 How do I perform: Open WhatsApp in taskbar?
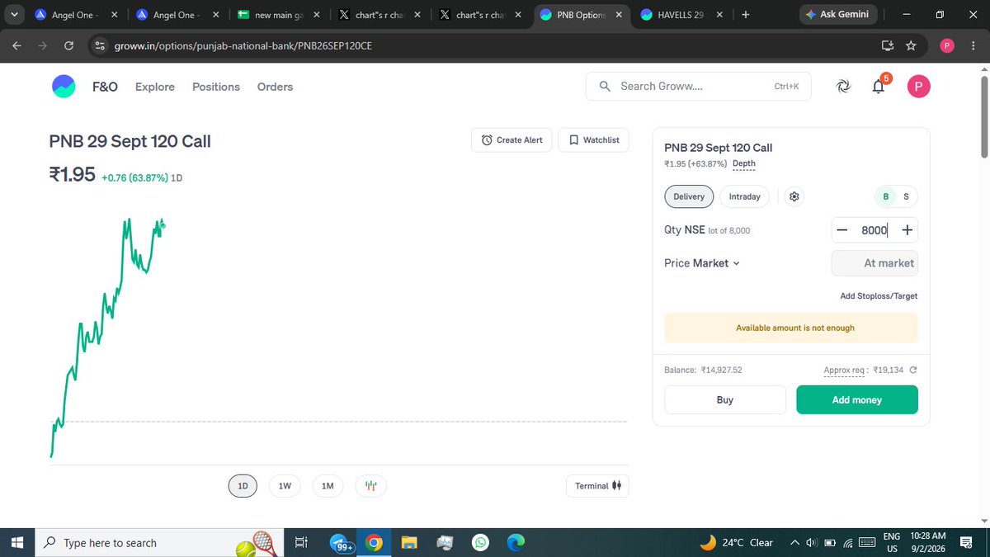(480, 543)
